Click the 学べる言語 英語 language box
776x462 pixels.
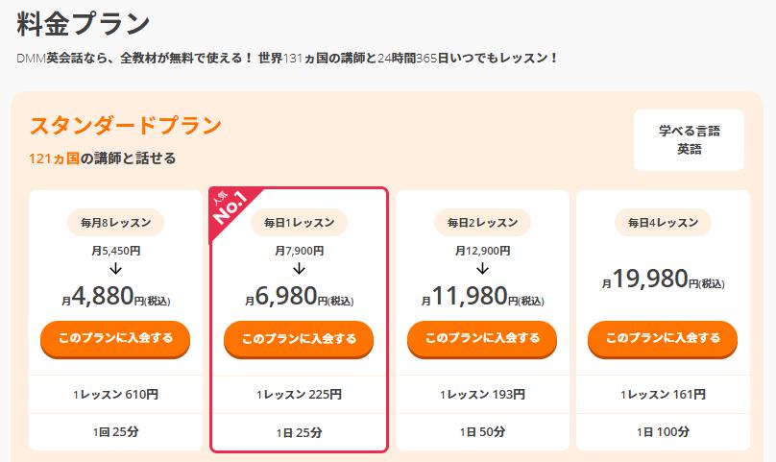[689, 140]
